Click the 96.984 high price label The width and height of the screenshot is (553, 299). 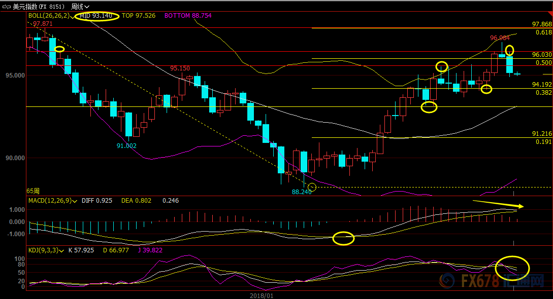pyautogui.click(x=500, y=38)
